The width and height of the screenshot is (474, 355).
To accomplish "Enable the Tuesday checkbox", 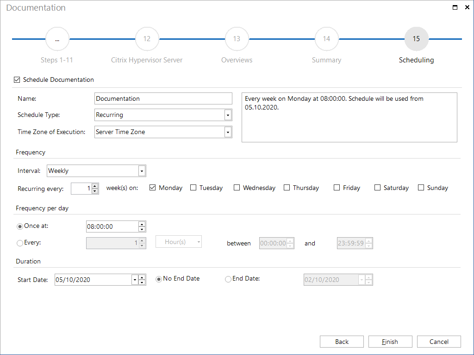I will click(193, 188).
